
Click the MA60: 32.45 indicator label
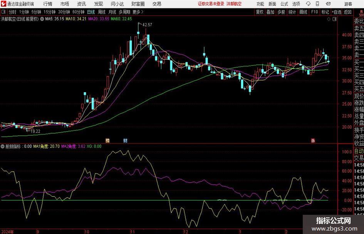(x=121, y=19)
